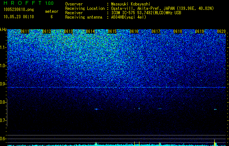This screenshot has width=229, height=146.
Task: Click the meteor count value 6
Action: [52, 17]
